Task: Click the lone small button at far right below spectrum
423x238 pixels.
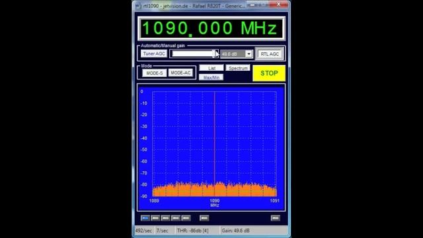Action: pos(276,218)
